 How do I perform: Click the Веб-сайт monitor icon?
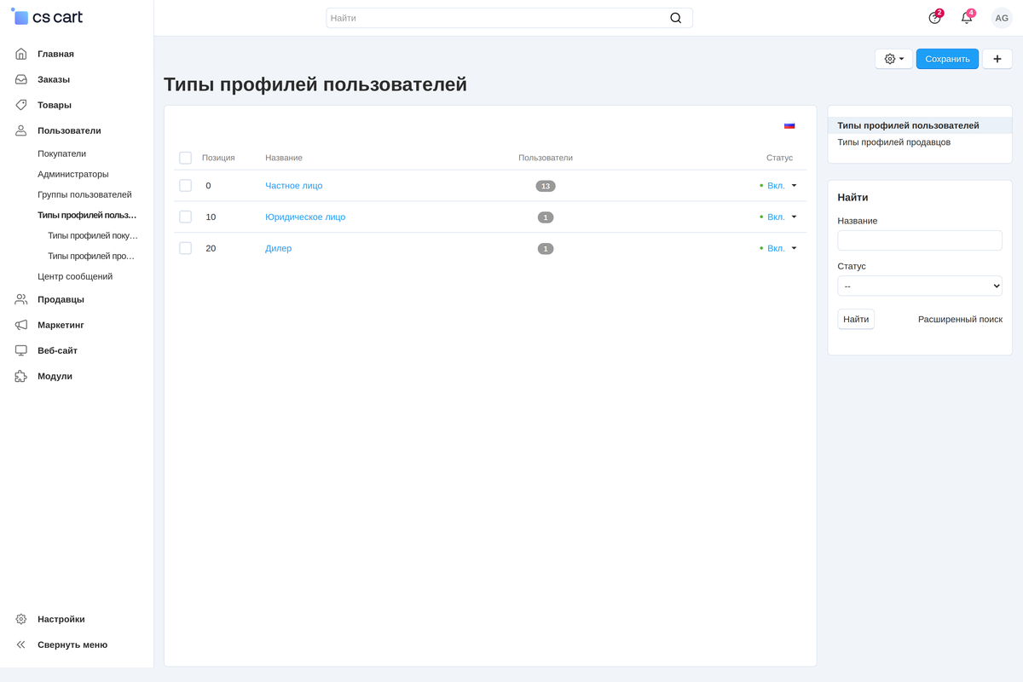pyautogui.click(x=21, y=350)
